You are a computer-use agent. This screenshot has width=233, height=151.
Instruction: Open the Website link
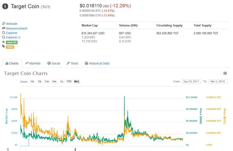pos(12,24)
